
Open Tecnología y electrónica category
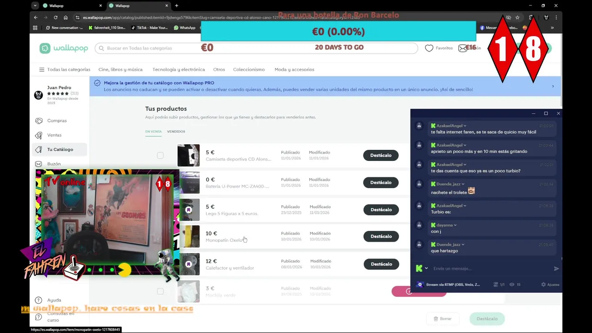click(x=179, y=69)
